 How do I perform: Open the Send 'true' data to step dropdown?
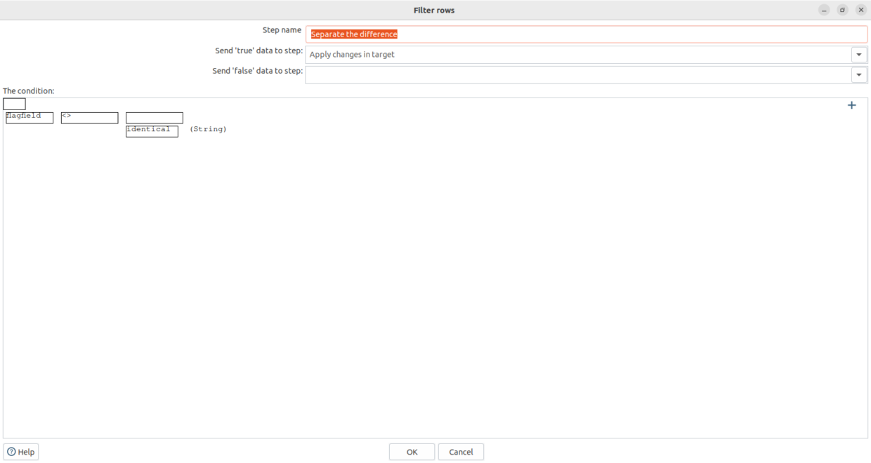click(x=858, y=54)
